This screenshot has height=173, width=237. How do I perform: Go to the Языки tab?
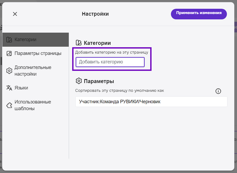21,88
